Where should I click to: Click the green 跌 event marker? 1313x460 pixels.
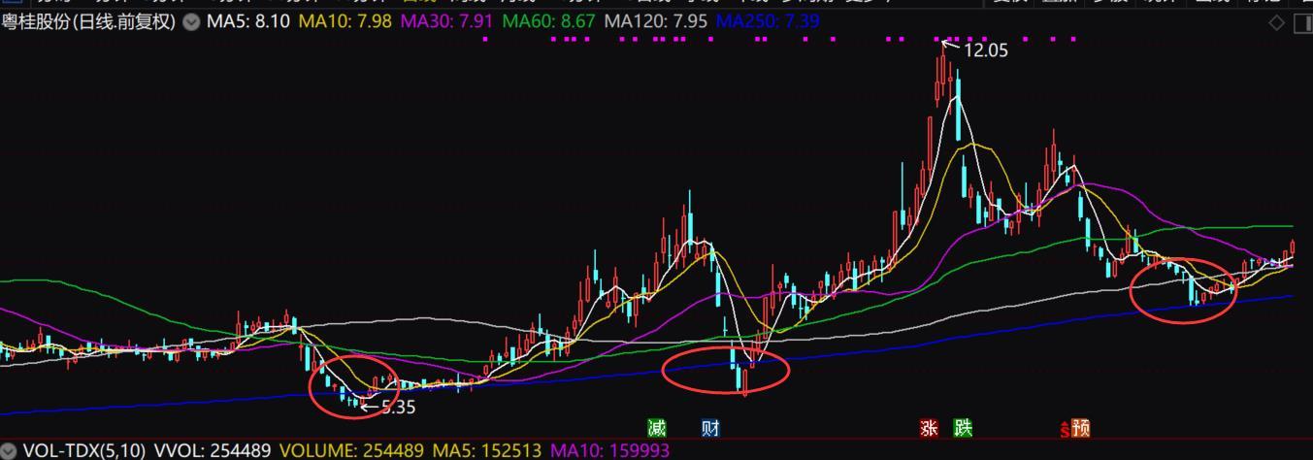[963, 428]
